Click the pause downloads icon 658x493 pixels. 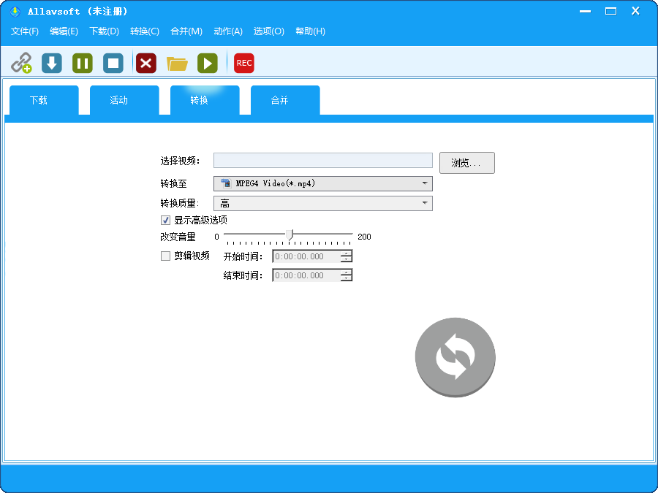point(82,63)
